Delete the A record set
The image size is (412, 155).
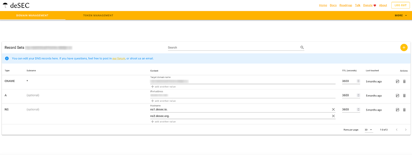[x=404, y=96]
